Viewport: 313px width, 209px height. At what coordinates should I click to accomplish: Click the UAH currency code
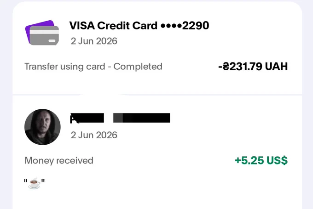(x=276, y=67)
